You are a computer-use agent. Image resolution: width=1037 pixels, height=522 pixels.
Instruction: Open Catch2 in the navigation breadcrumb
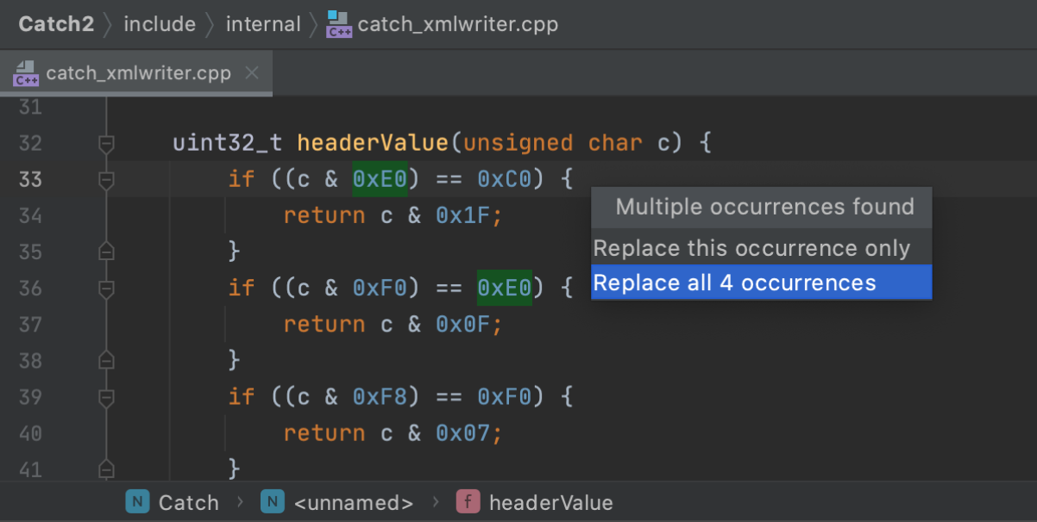pos(56,24)
